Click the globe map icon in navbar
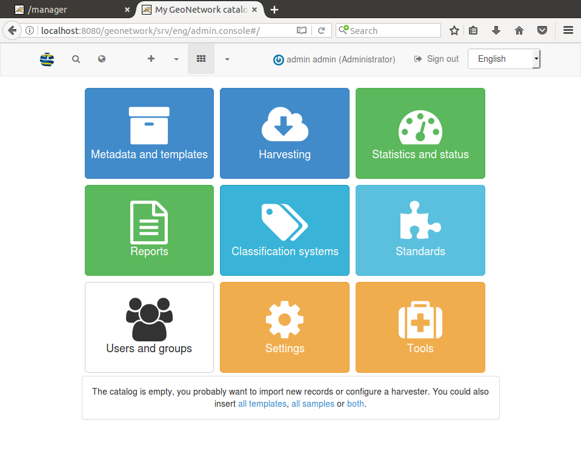This screenshot has width=581, height=451. (x=102, y=59)
